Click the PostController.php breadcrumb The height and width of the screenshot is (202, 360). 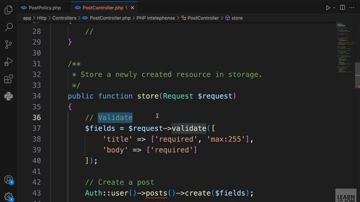point(110,18)
